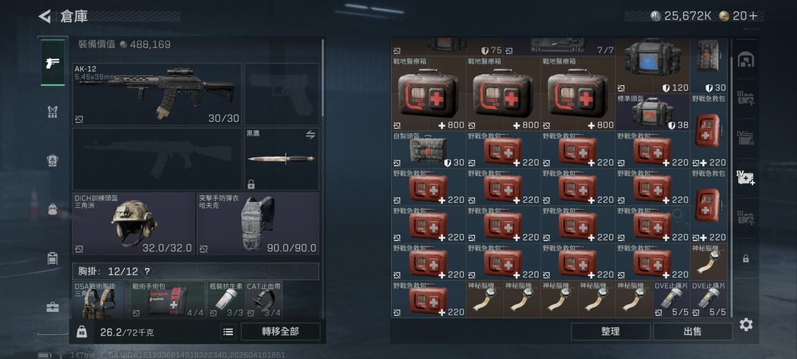This screenshot has width=797, height=359.
Task: Open the vest category in left sidebar
Action: pyautogui.click(x=53, y=112)
